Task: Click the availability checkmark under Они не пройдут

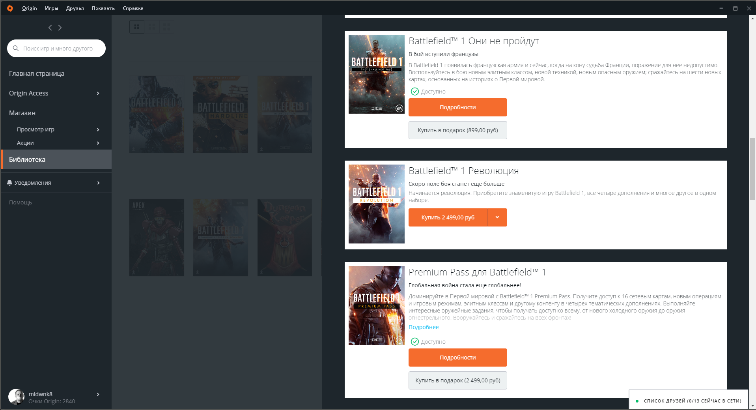Action: pos(415,92)
